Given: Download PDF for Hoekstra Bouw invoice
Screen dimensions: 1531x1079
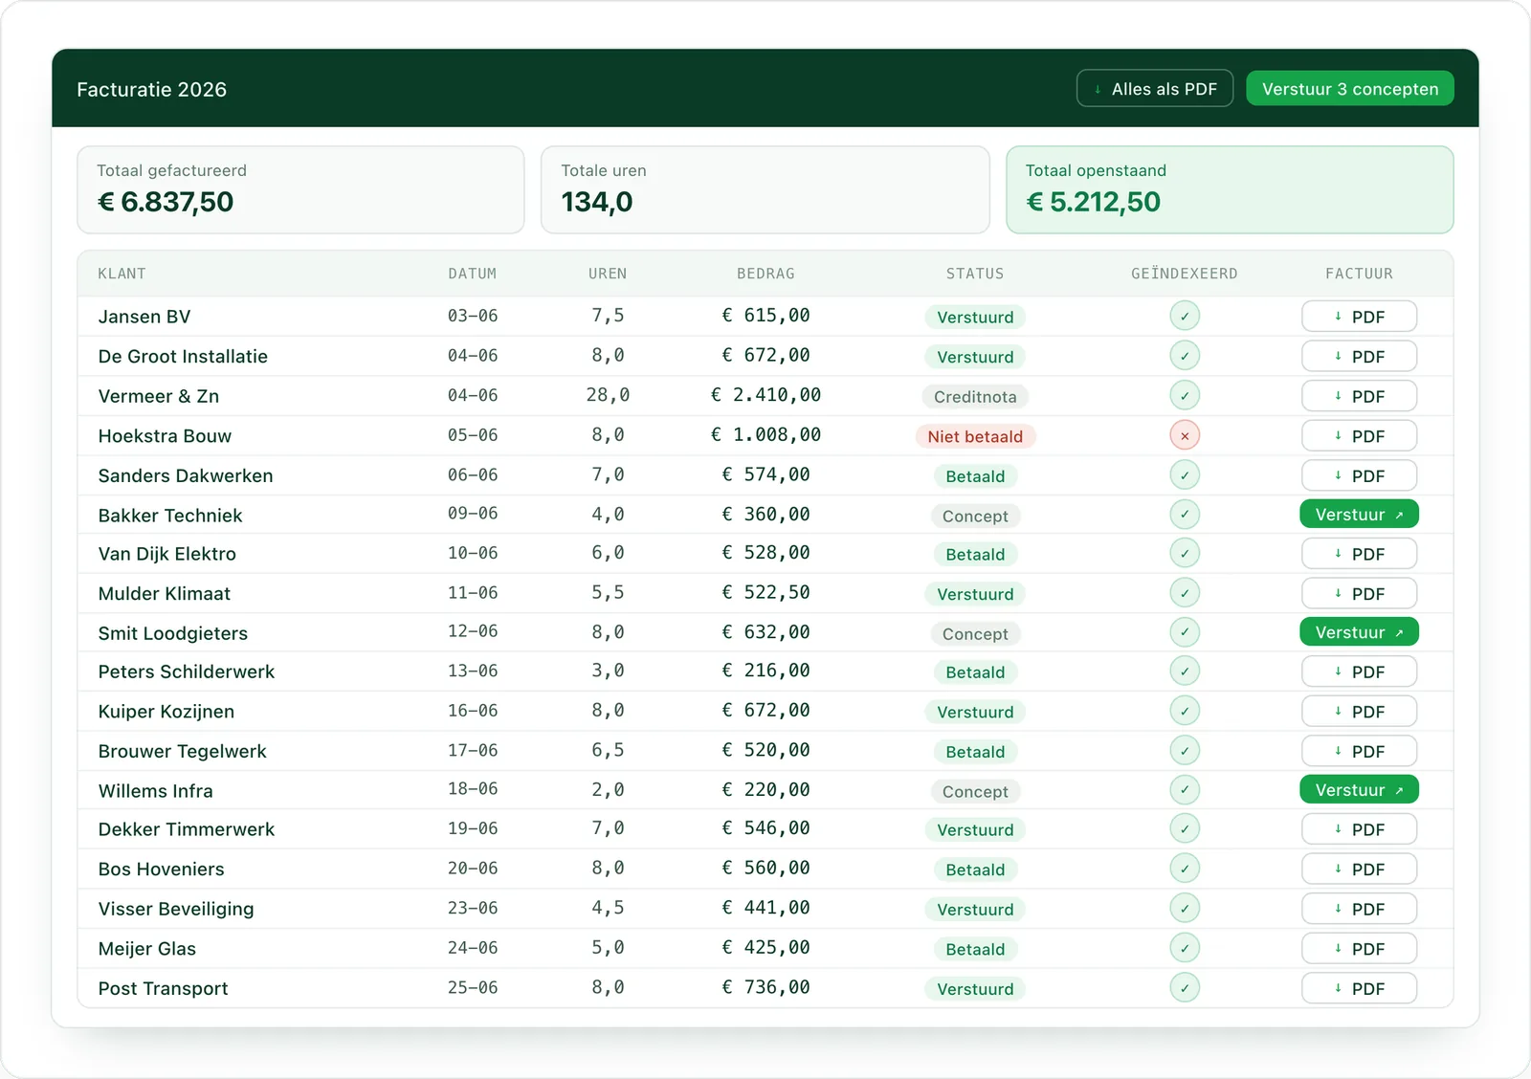Looking at the screenshot, I should (1359, 436).
